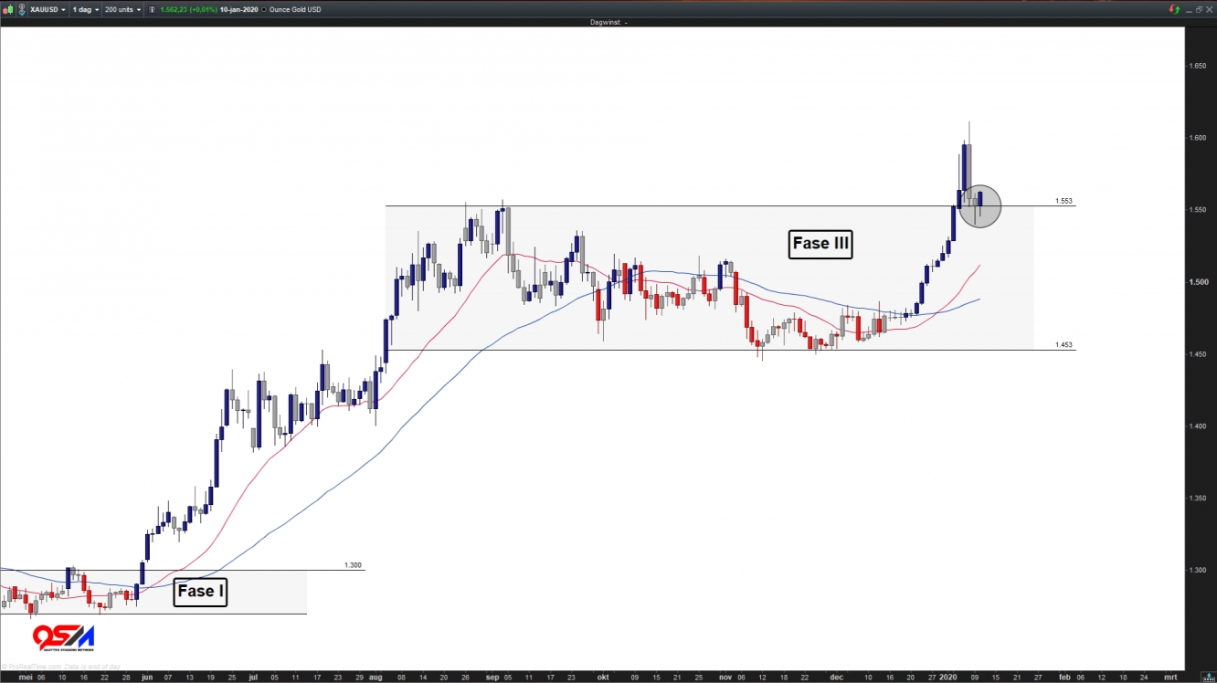
Task: Click the 1.500 price axis value
Action: (x=1197, y=282)
